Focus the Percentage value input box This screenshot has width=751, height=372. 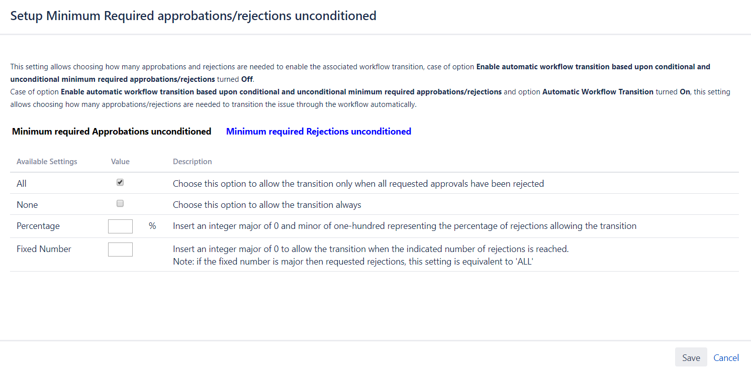click(120, 226)
